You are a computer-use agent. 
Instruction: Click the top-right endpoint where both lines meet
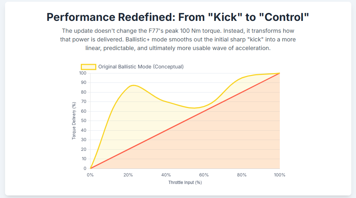[x=280, y=73]
